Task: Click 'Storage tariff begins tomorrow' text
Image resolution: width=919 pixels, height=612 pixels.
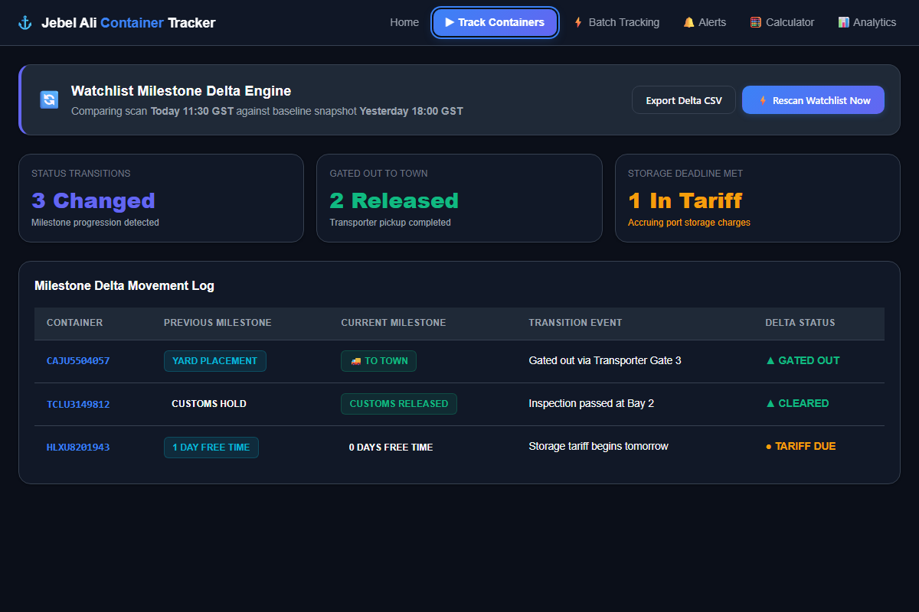Action: 598,446
